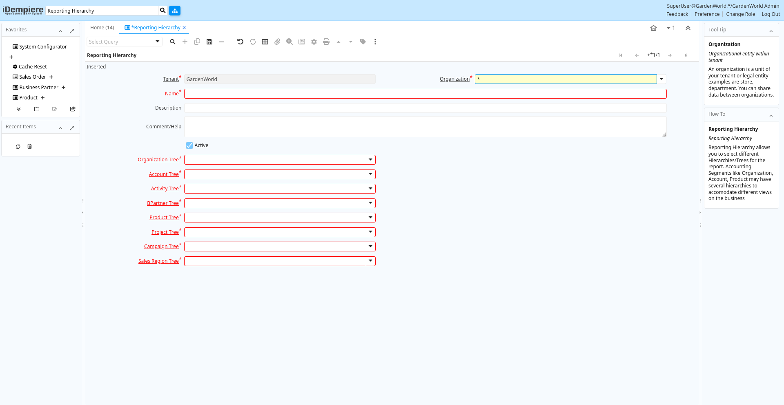Viewport: 784px width, 405px height.
Task: Click the trash icon in Recent Items
Action: tap(29, 147)
